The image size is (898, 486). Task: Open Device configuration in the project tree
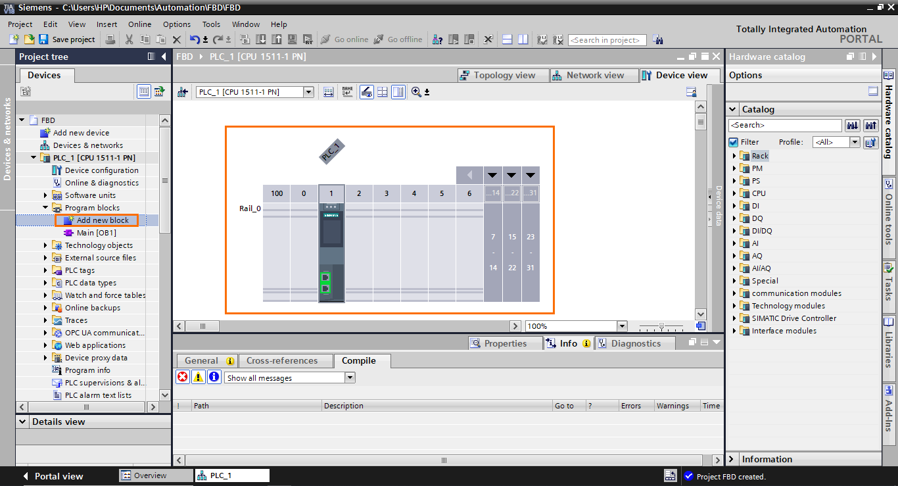[101, 170]
